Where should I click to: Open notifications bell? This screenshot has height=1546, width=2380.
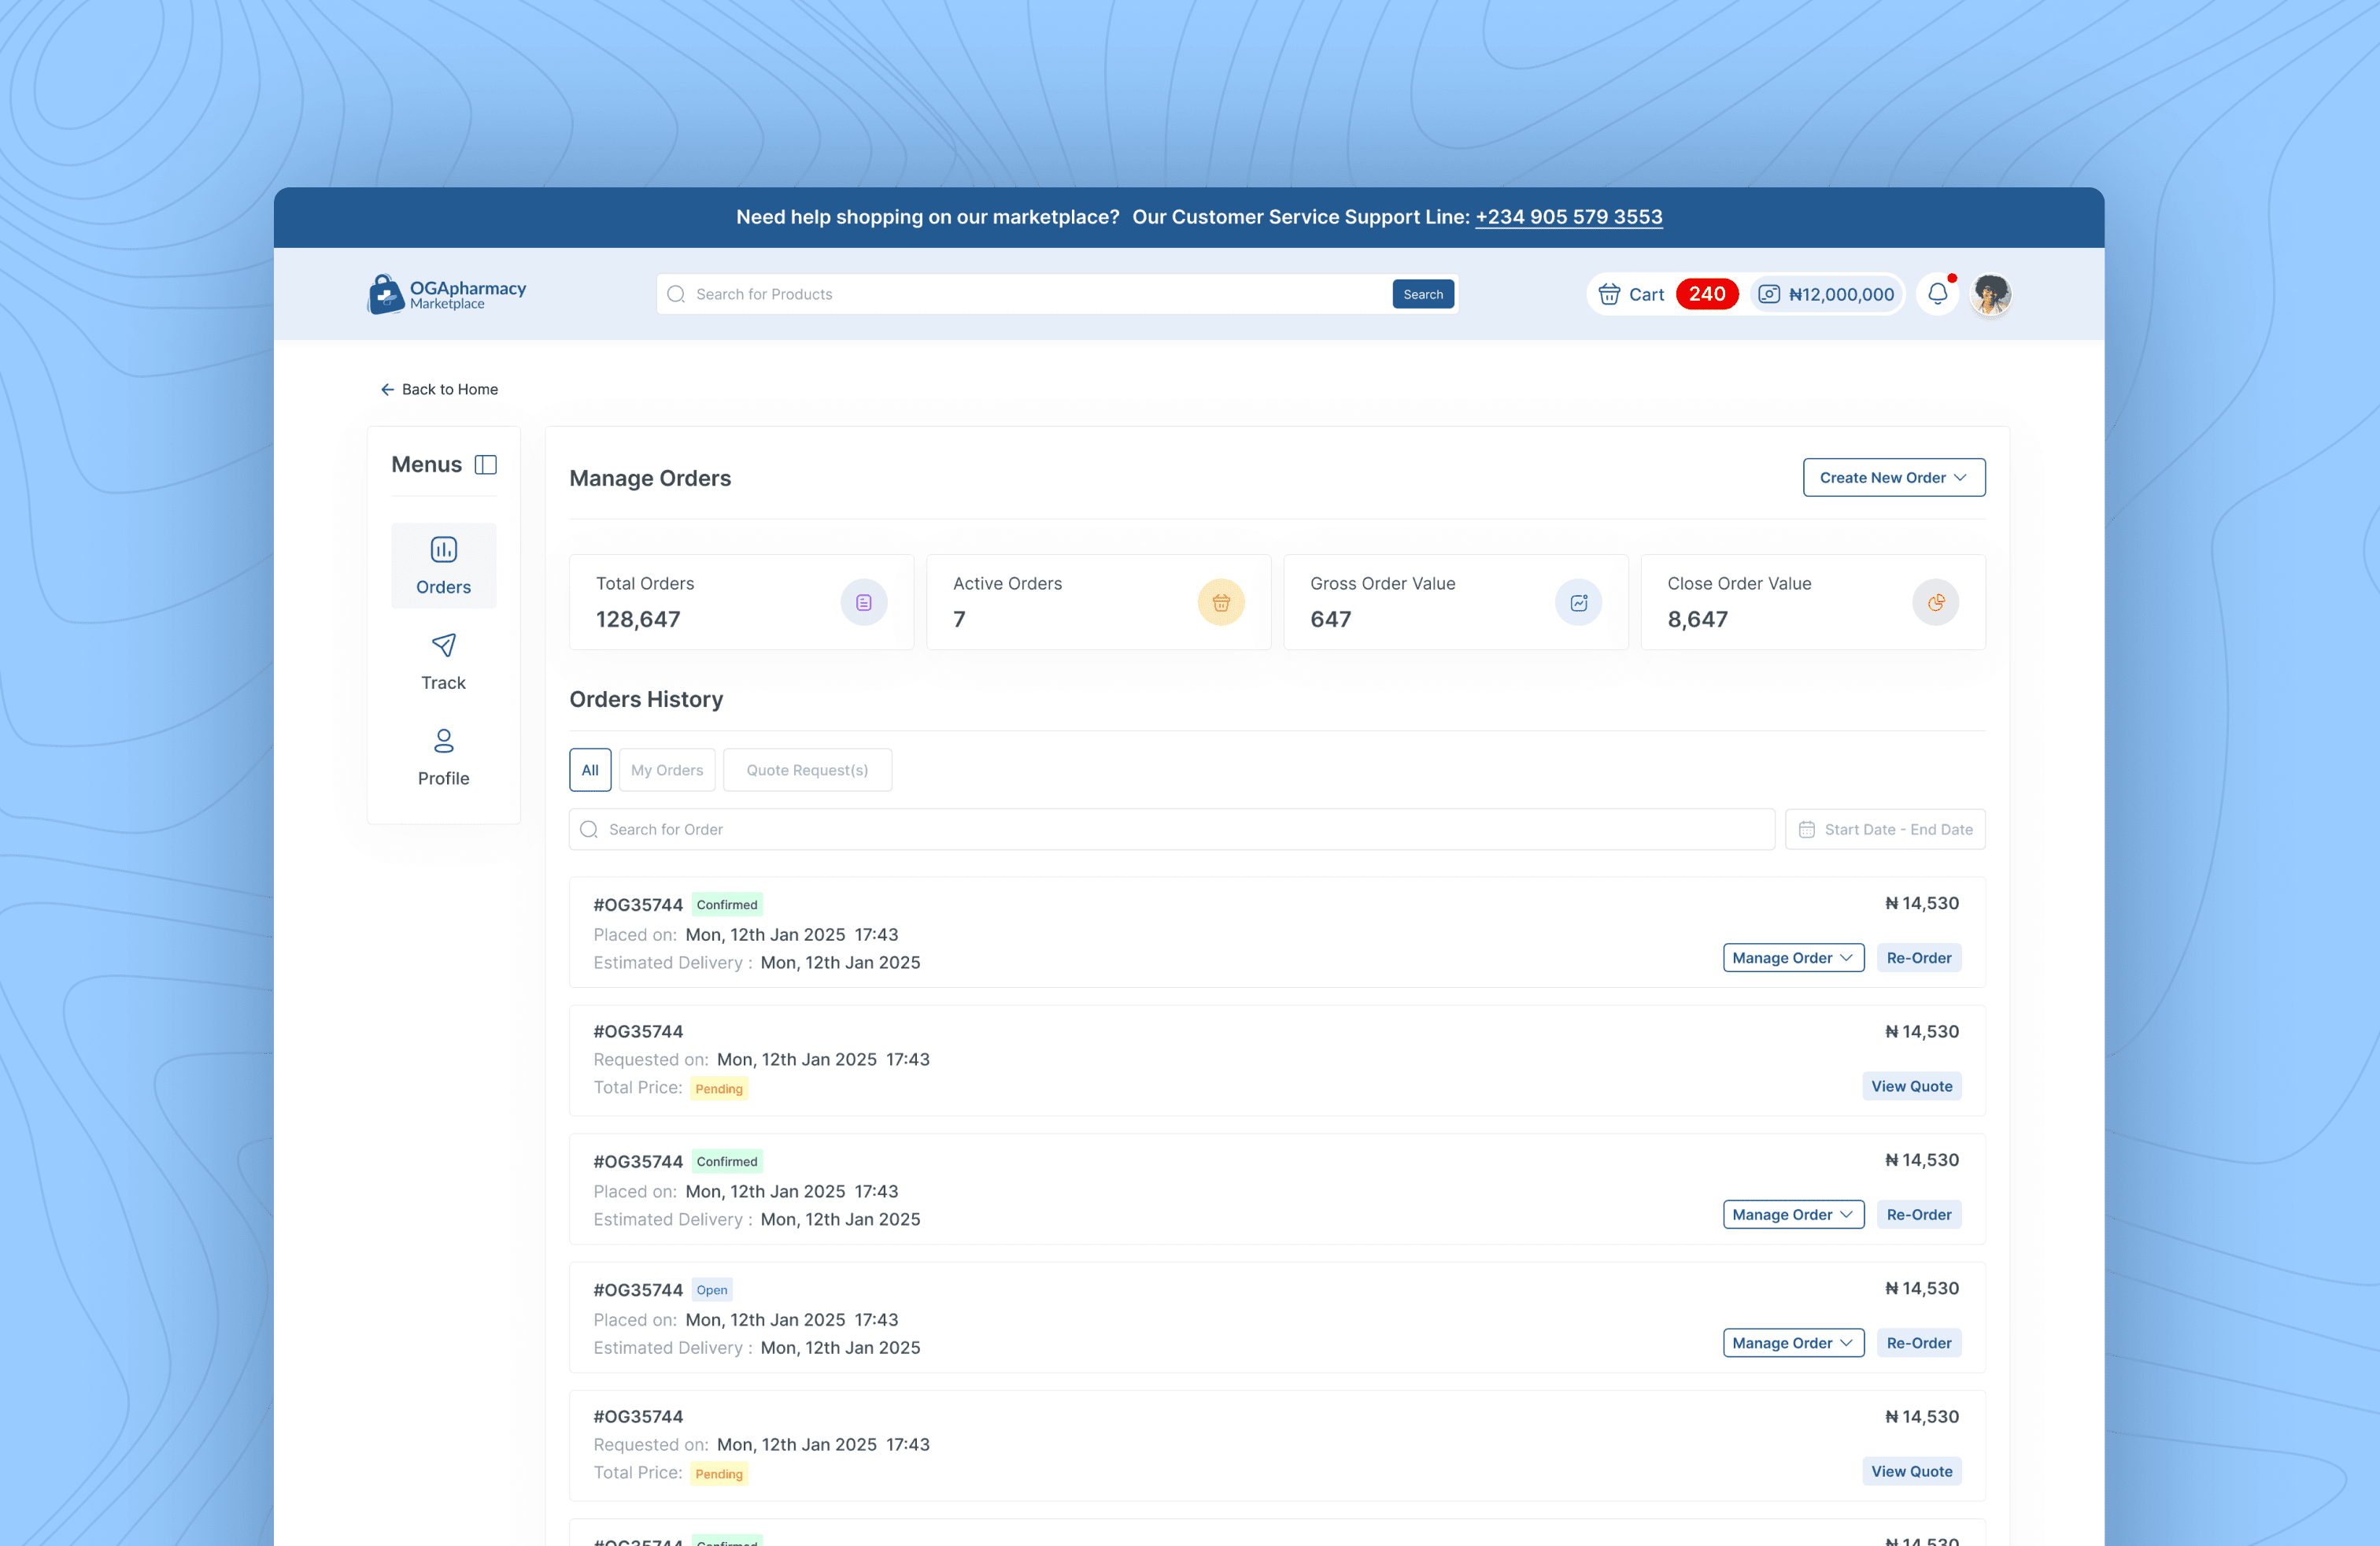tap(1938, 294)
